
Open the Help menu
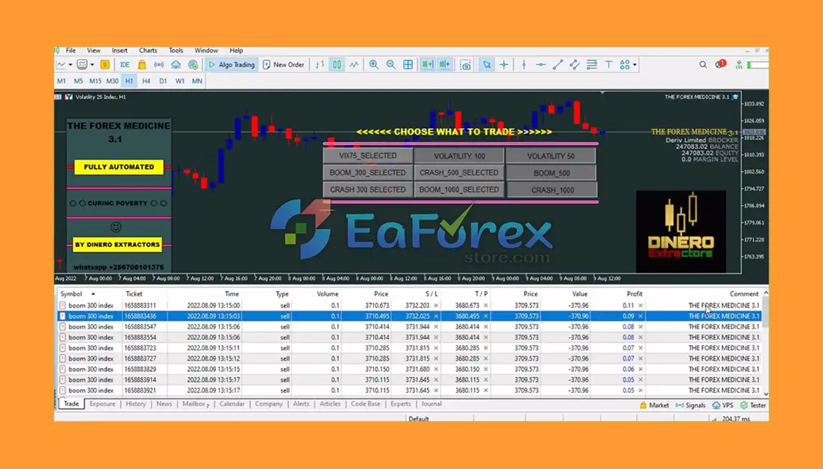(237, 50)
